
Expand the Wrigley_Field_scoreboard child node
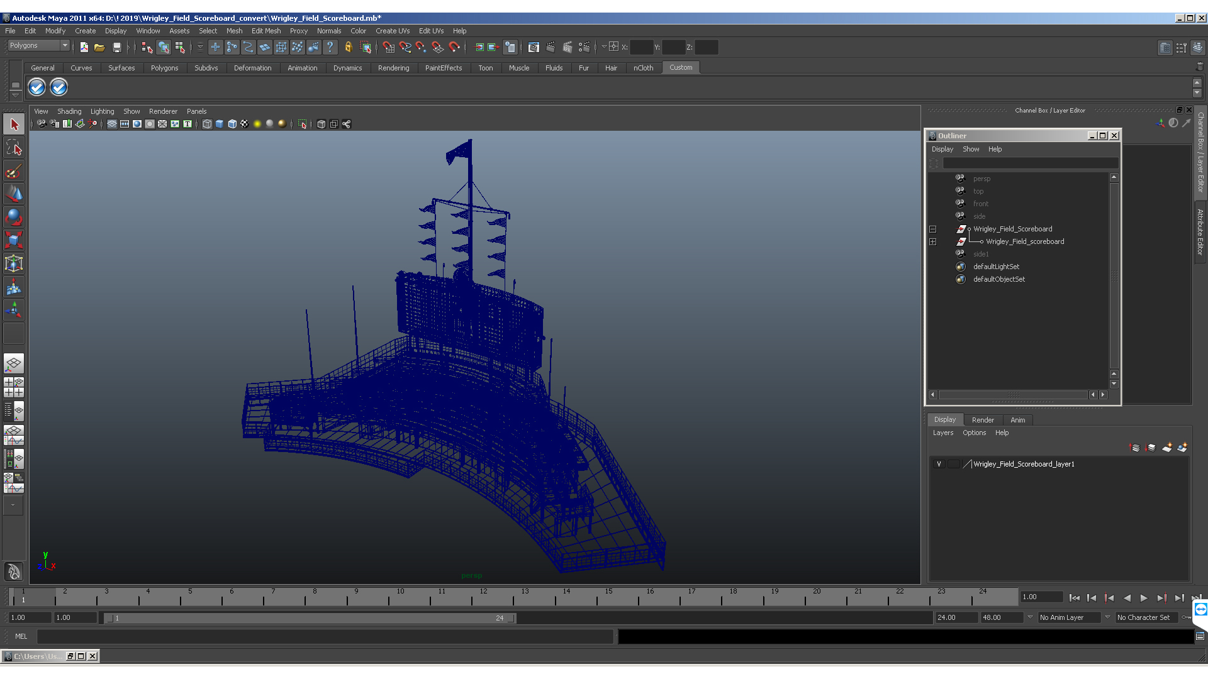tap(932, 241)
